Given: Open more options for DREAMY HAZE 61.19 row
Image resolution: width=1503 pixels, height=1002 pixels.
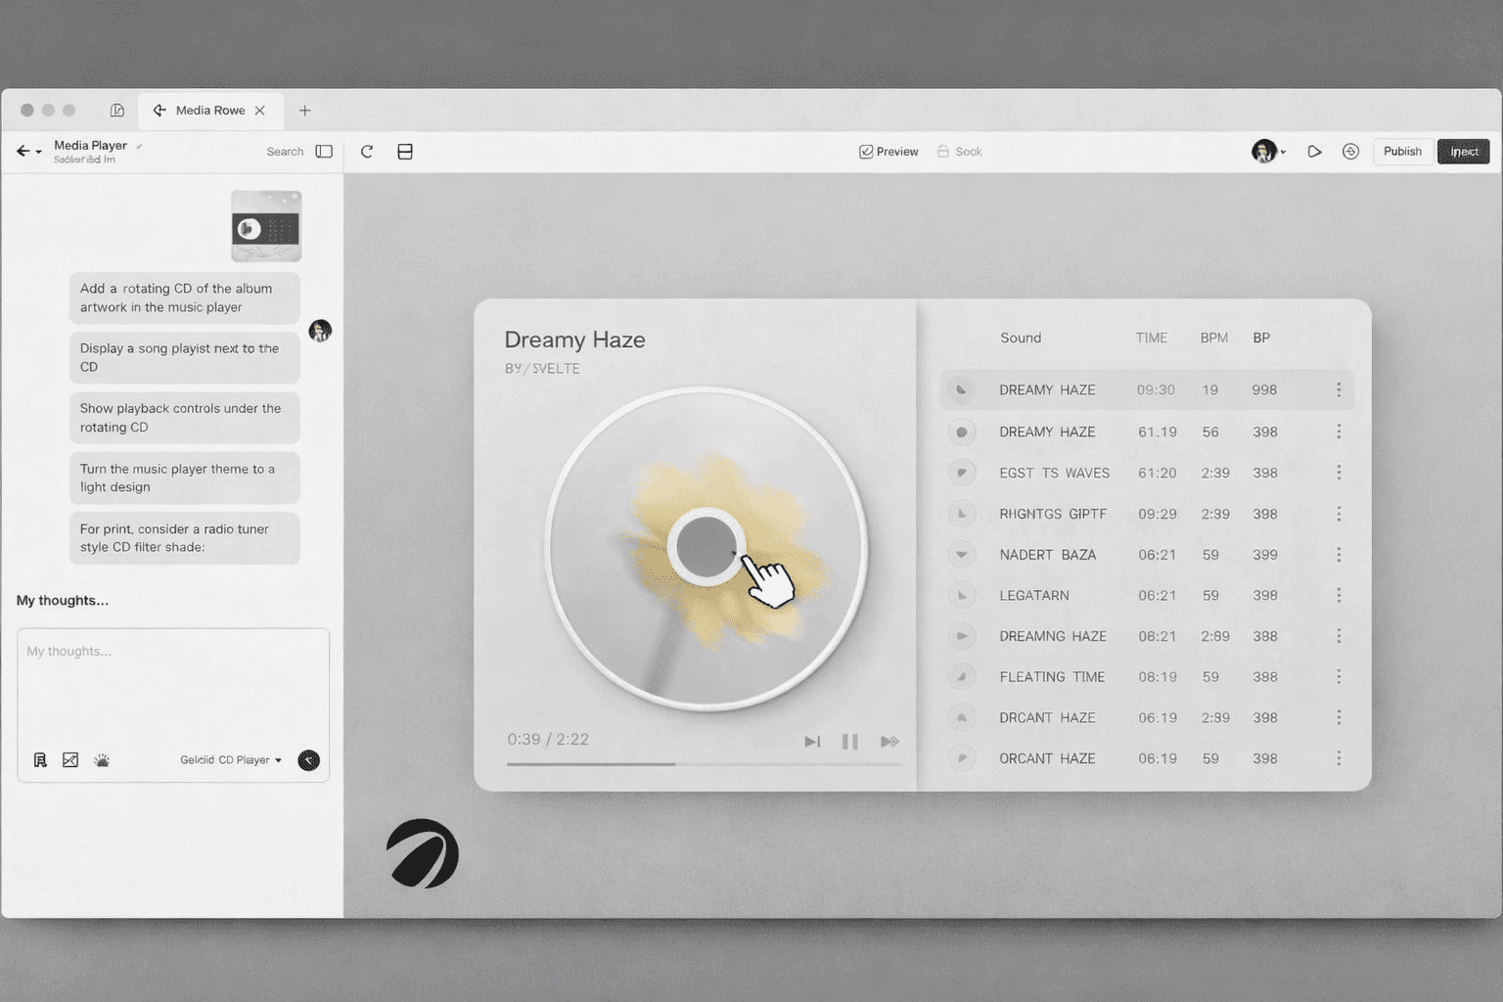Looking at the screenshot, I should click(1339, 432).
